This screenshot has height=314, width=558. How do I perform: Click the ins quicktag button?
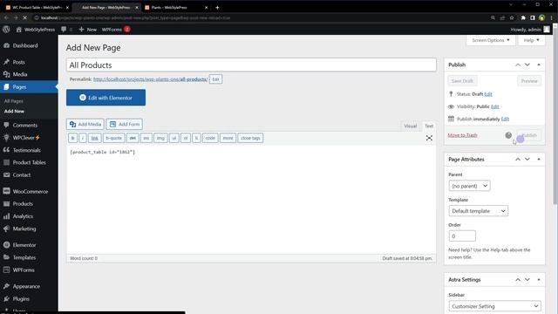146,138
